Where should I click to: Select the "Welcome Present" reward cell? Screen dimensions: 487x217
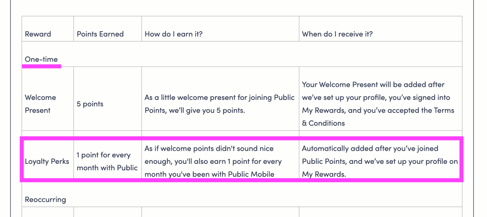(x=41, y=104)
